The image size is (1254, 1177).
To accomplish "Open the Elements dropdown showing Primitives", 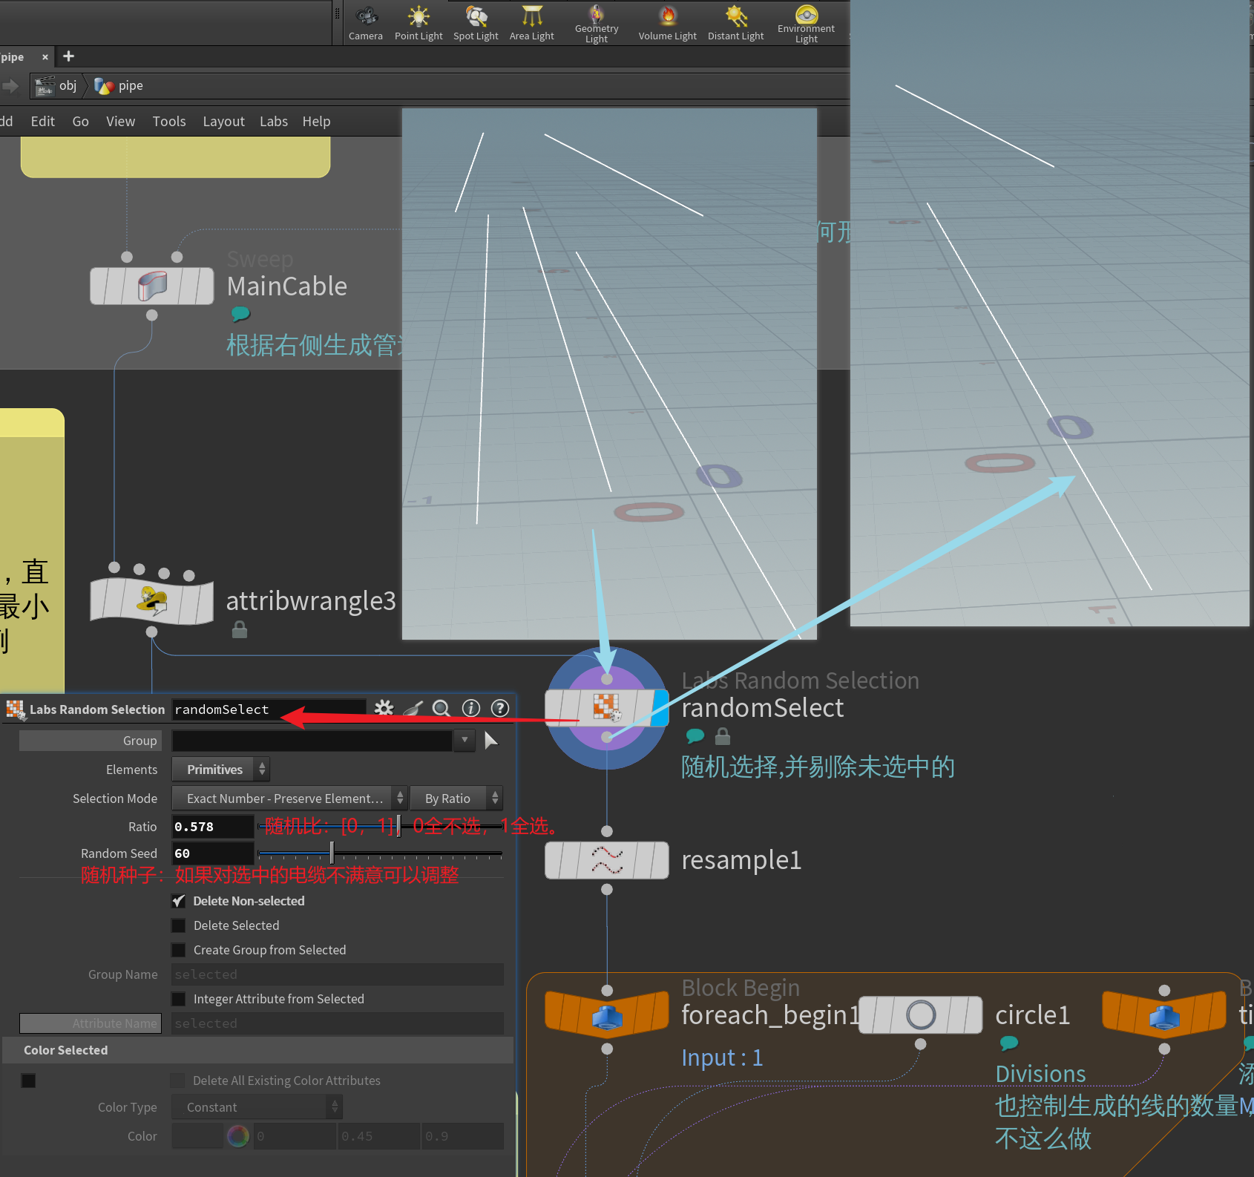I will click(x=220, y=769).
